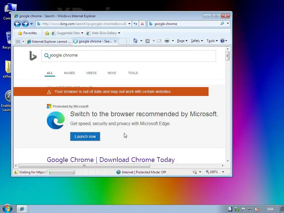Open the 100% zoom level button

coord(212,172)
